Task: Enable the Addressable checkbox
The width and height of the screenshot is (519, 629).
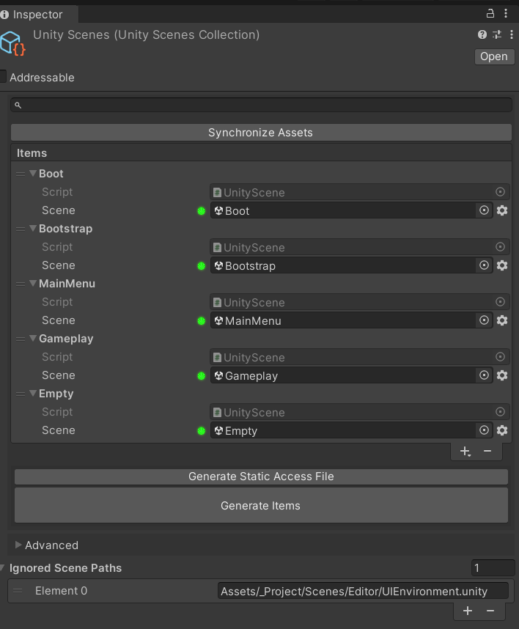Action: coord(3,77)
